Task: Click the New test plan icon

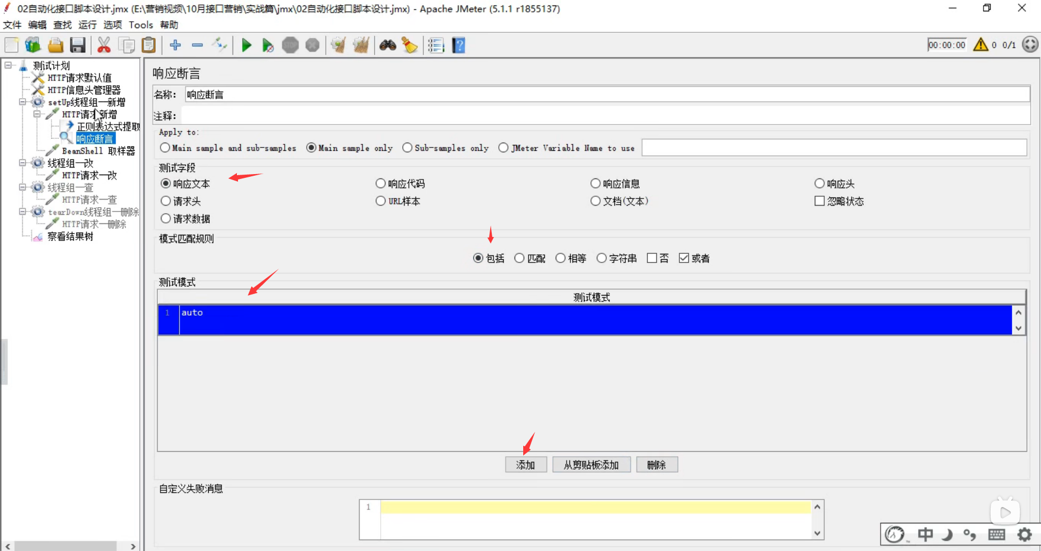Action: tap(11, 45)
